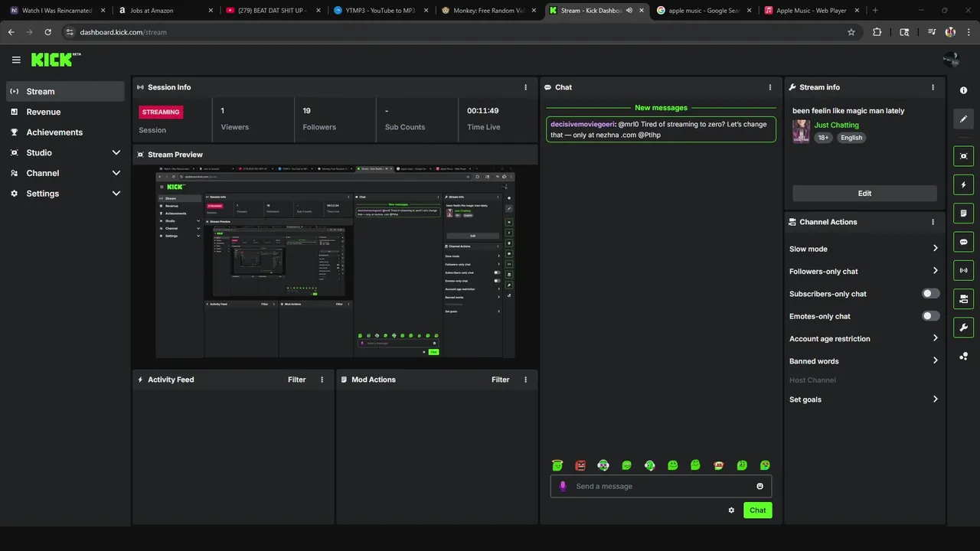Toggle Subscribers-only chat switch

point(931,293)
